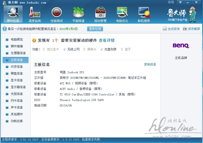Open the 节能降温 energy saving tool
Image resolution: width=203 pixels, height=143 pixels.
click(x=79, y=14)
